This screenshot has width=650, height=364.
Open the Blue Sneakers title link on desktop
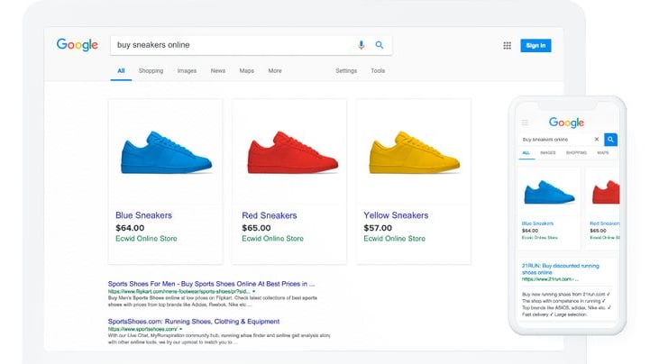click(143, 215)
